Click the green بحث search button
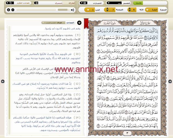 [x=138, y=3]
